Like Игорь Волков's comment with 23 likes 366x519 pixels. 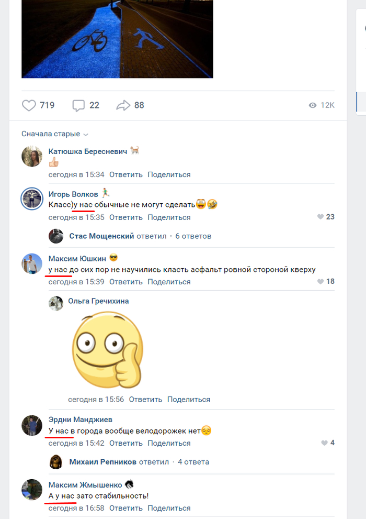click(321, 217)
